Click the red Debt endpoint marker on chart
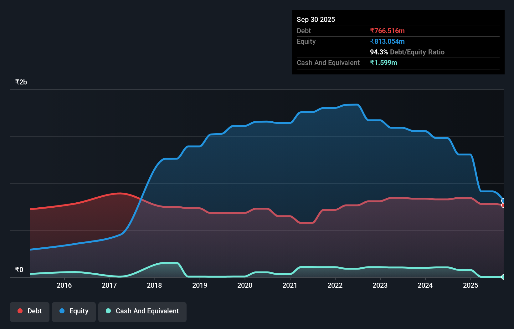This screenshot has width=514, height=329. (503, 205)
